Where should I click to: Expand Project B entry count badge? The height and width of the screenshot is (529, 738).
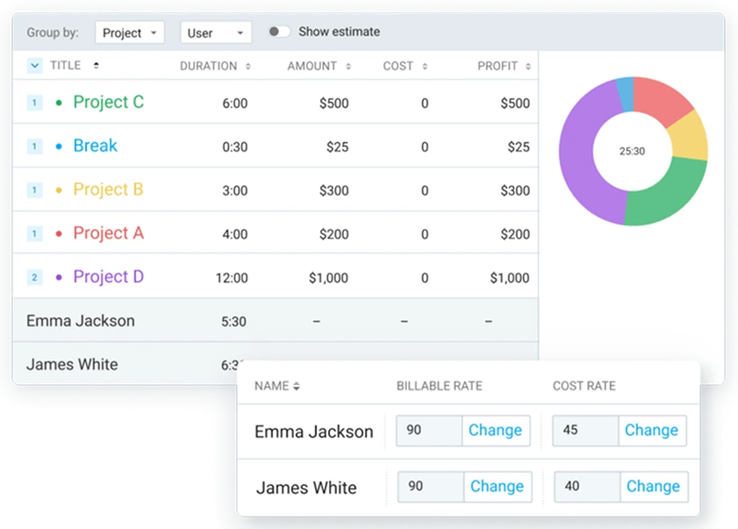34,190
